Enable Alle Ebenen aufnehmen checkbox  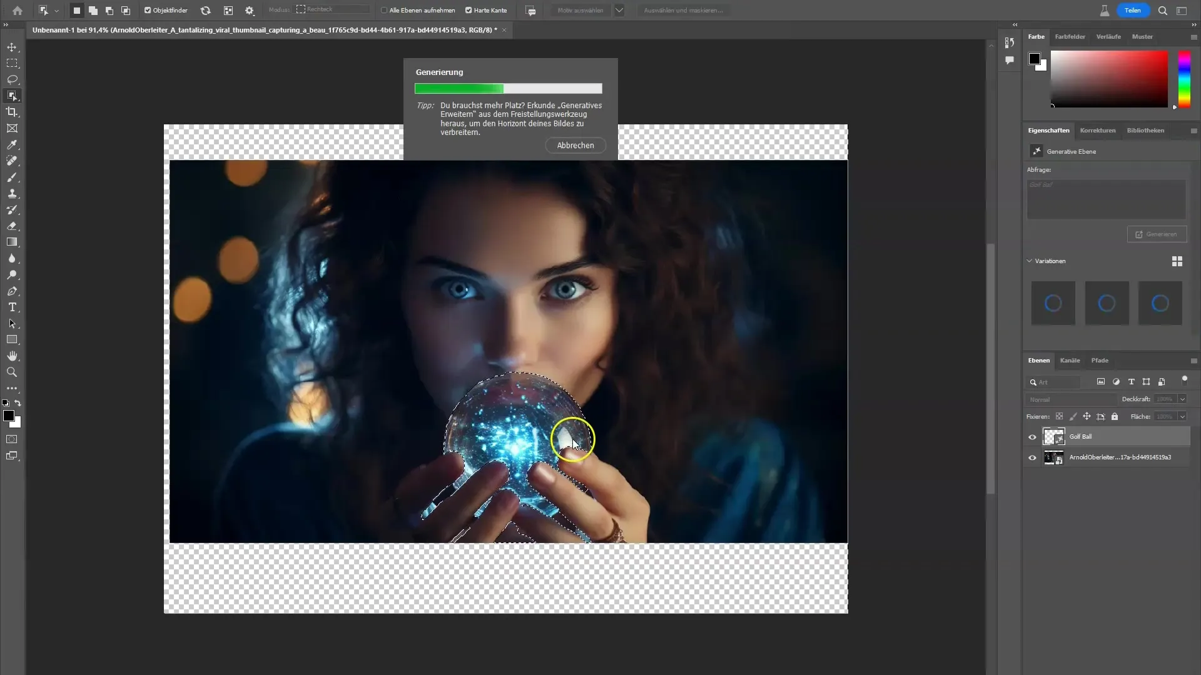pyautogui.click(x=384, y=11)
